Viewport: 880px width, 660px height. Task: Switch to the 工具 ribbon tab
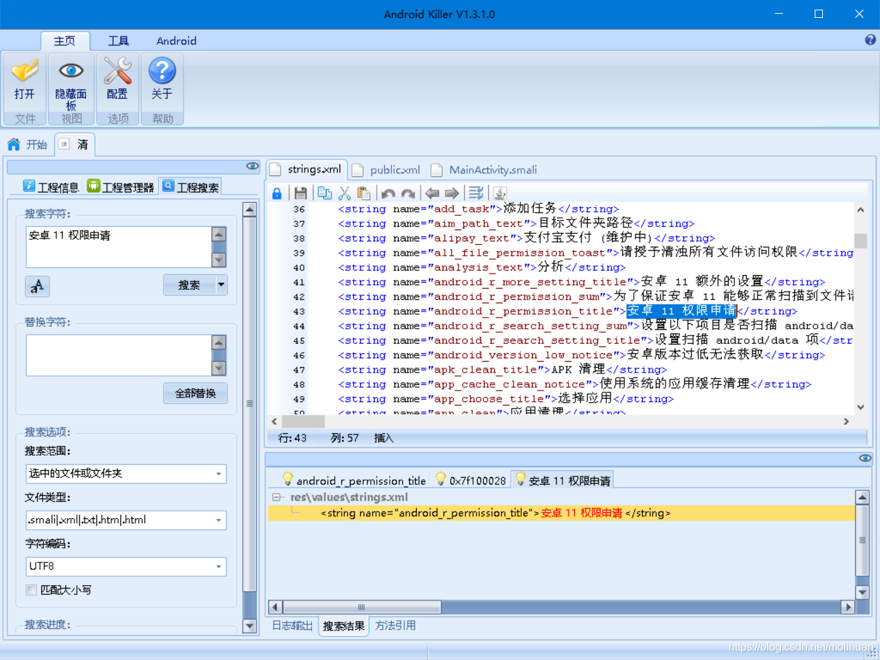click(x=118, y=41)
